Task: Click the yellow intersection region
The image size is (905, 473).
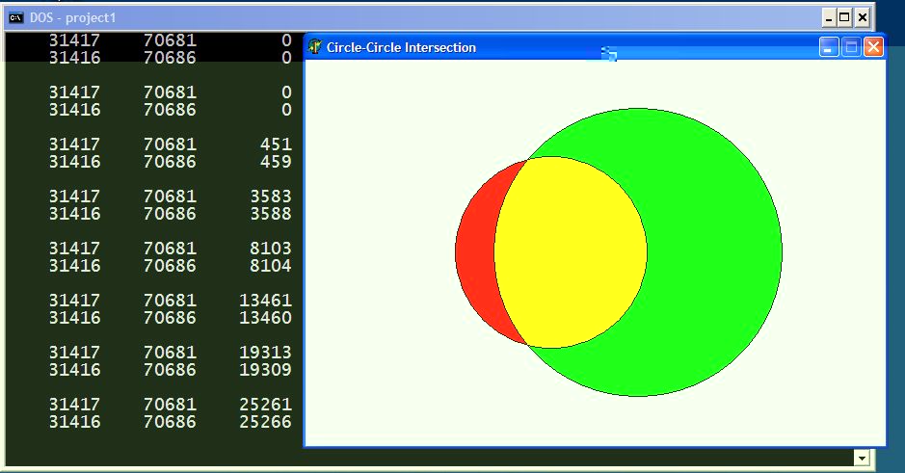Action: point(571,252)
